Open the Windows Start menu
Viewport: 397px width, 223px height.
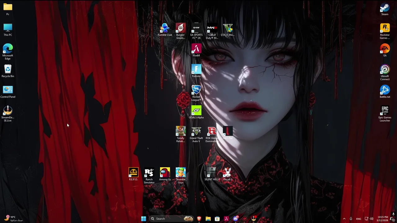pos(143,219)
